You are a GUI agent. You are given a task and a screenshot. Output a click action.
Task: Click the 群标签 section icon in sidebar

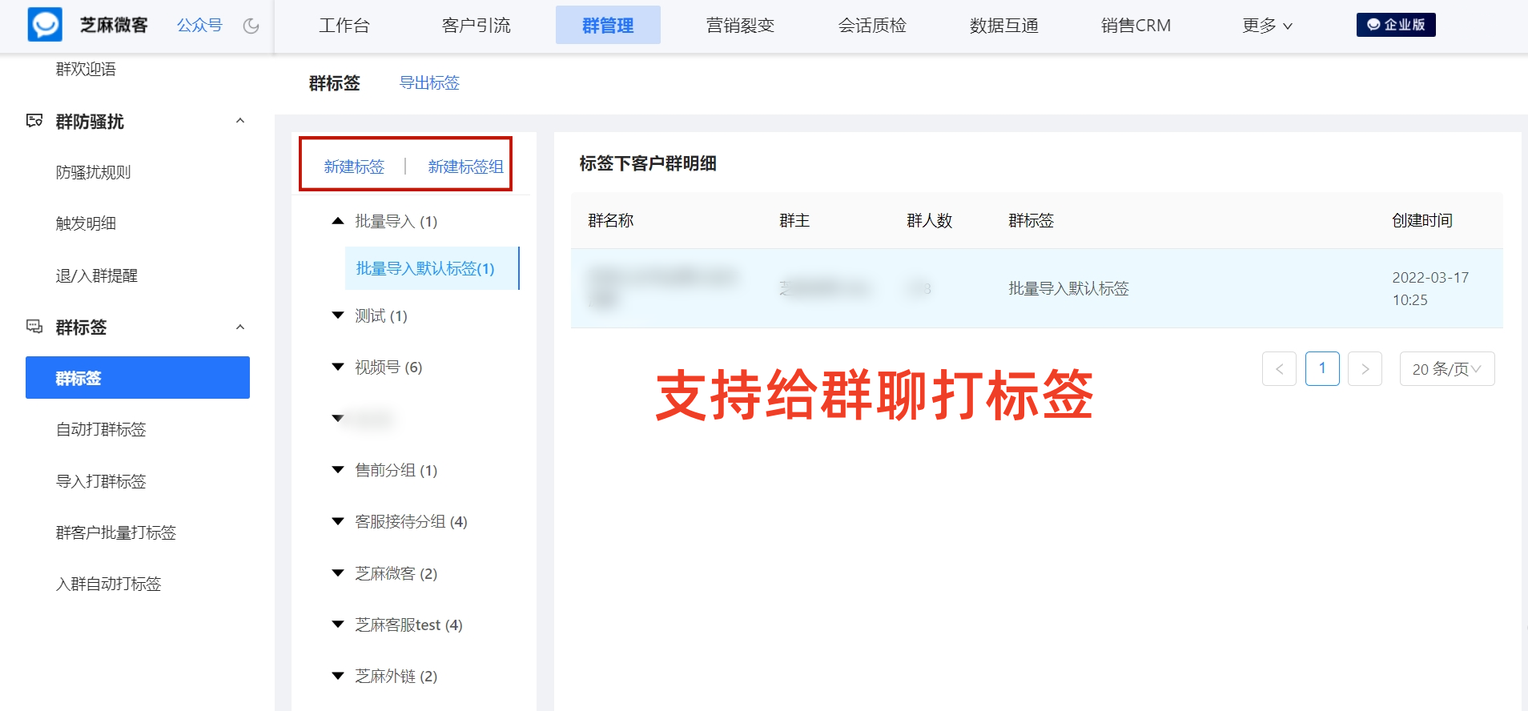coord(34,327)
